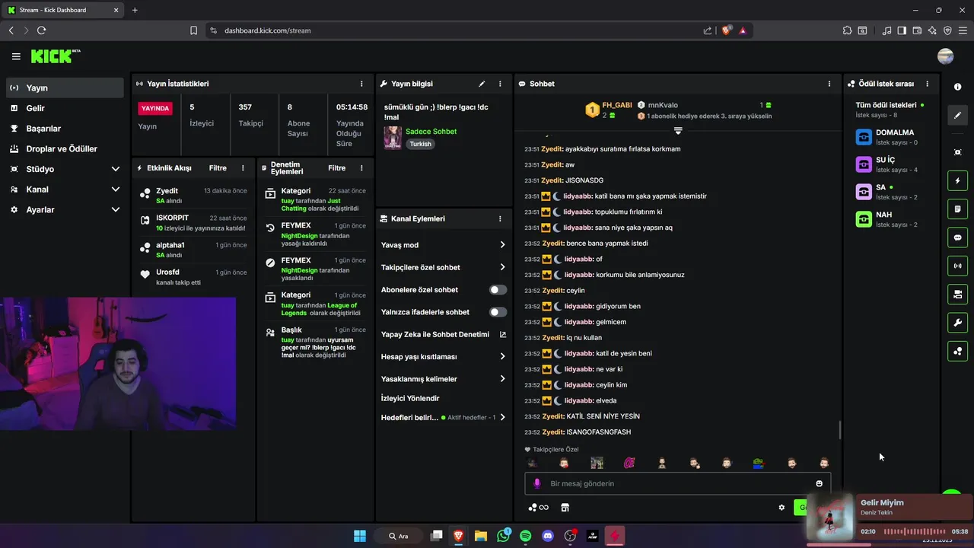
Task: Open Takipçilere özel sohbet options arrow
Action: point(502,267)
